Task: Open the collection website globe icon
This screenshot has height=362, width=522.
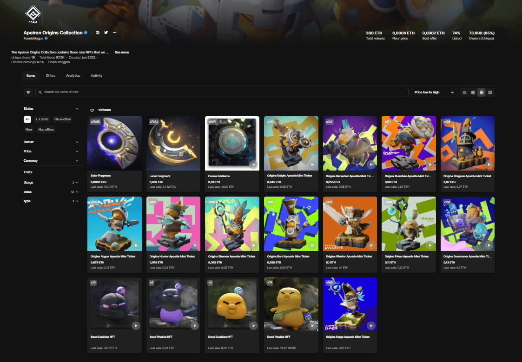Action: point(98,33)
